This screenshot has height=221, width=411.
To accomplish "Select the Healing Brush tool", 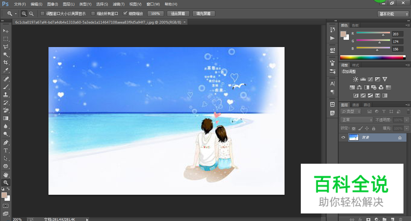I will [6, 79].
